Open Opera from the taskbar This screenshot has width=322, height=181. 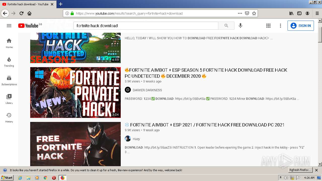[x=54, y=178]
